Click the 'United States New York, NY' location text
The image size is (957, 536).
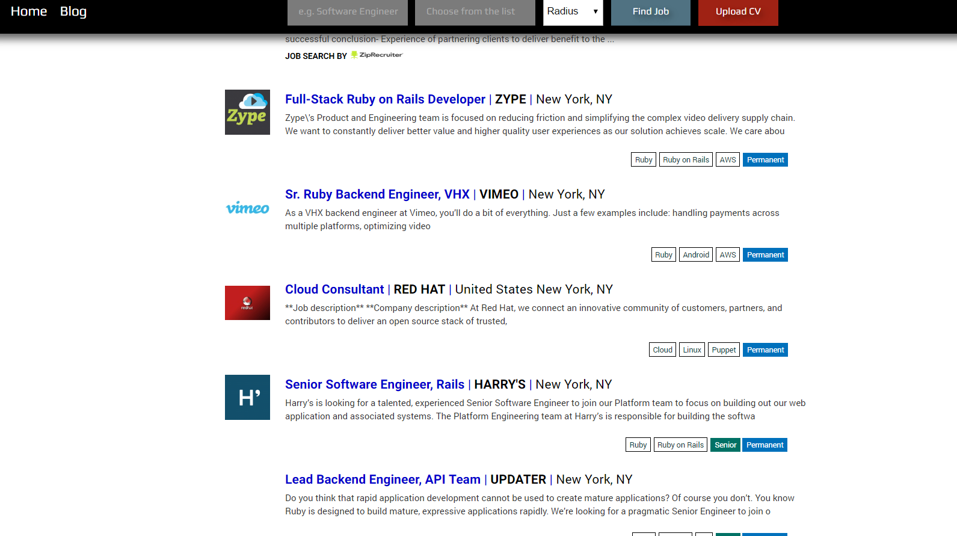[x=534, y=289]
